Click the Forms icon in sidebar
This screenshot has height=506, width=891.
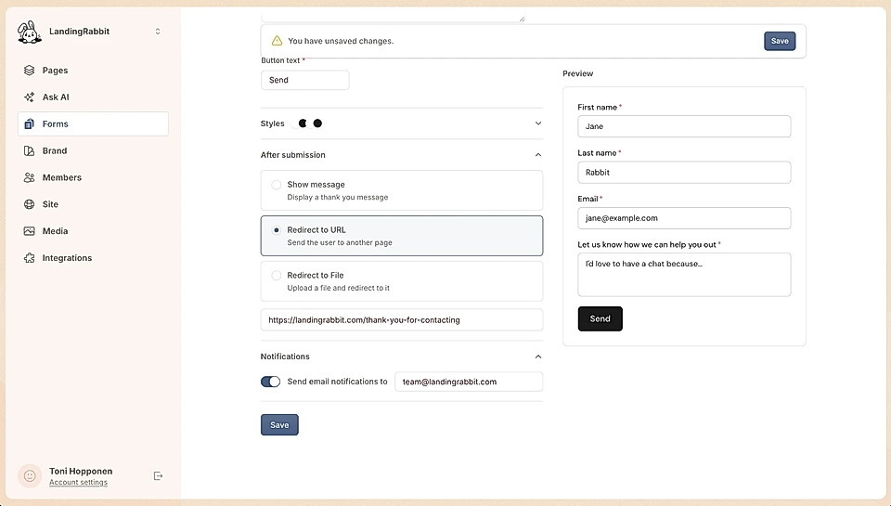(x=29, y=123)
